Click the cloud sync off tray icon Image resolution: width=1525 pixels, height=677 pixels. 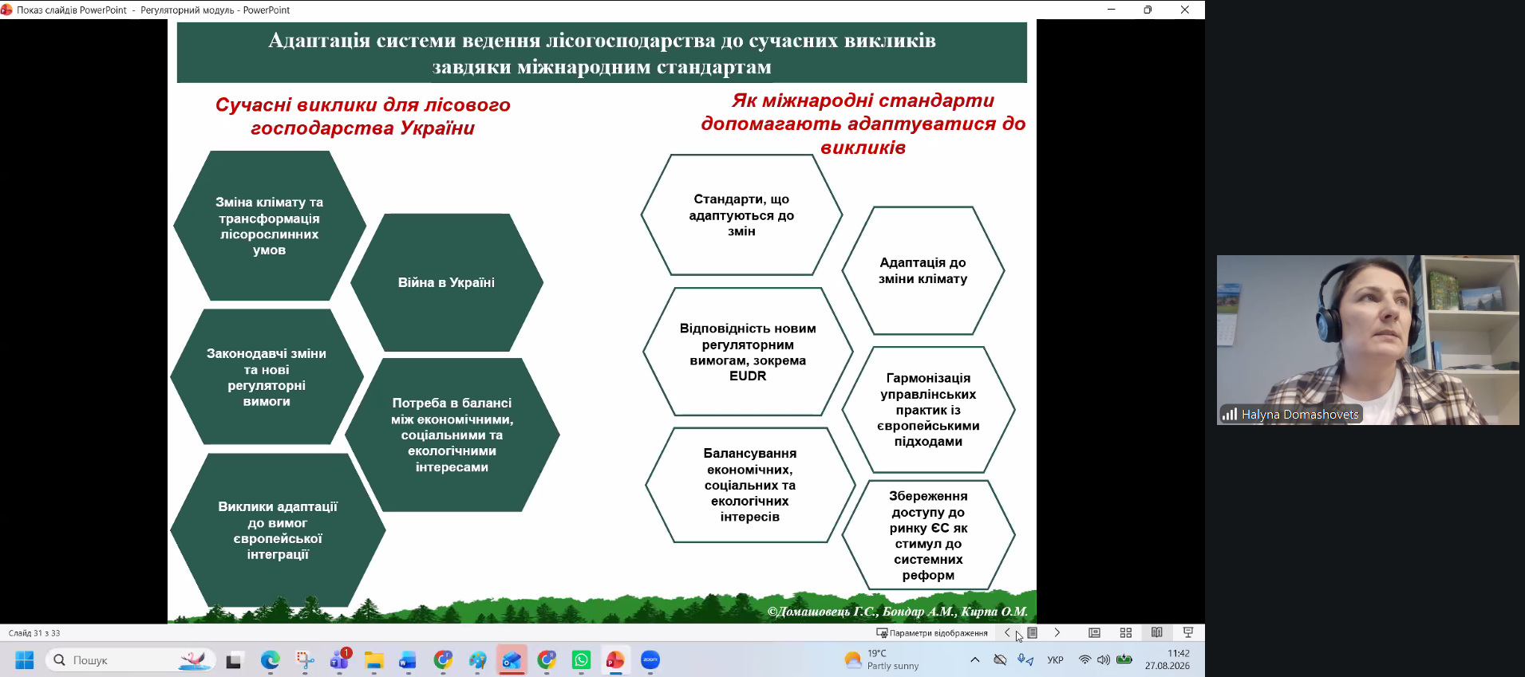1000,659
